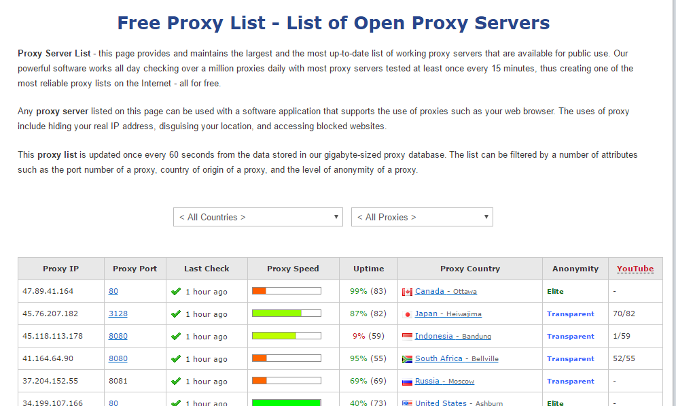Click the Free Proxy List page heading

(334, 23)
